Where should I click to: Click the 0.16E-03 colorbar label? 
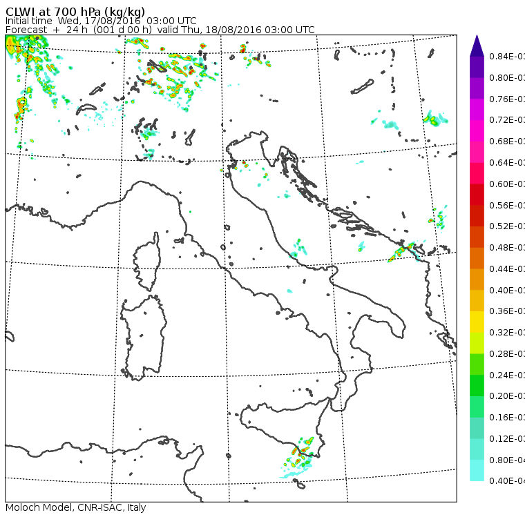pos(507,418)
